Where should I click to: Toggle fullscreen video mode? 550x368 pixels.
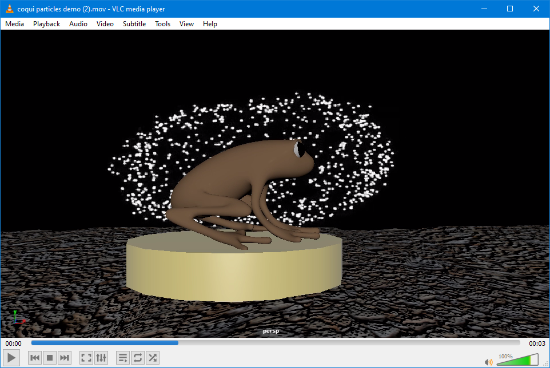click(x=86, y=358)
